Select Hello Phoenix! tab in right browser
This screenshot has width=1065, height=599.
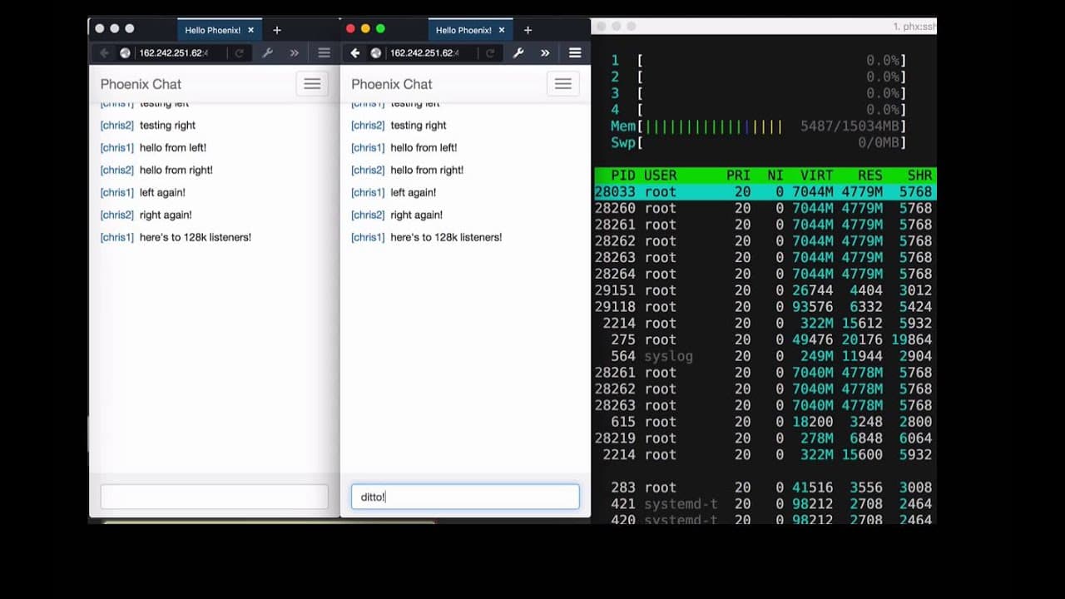point(471,30)
